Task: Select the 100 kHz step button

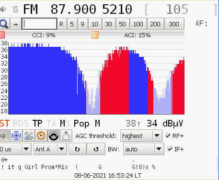Action: pos(138,24)
